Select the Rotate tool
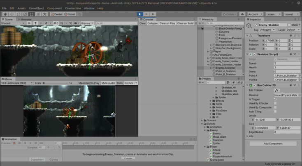Viewport: 302px width, 166px height. [x=19, y=14]
